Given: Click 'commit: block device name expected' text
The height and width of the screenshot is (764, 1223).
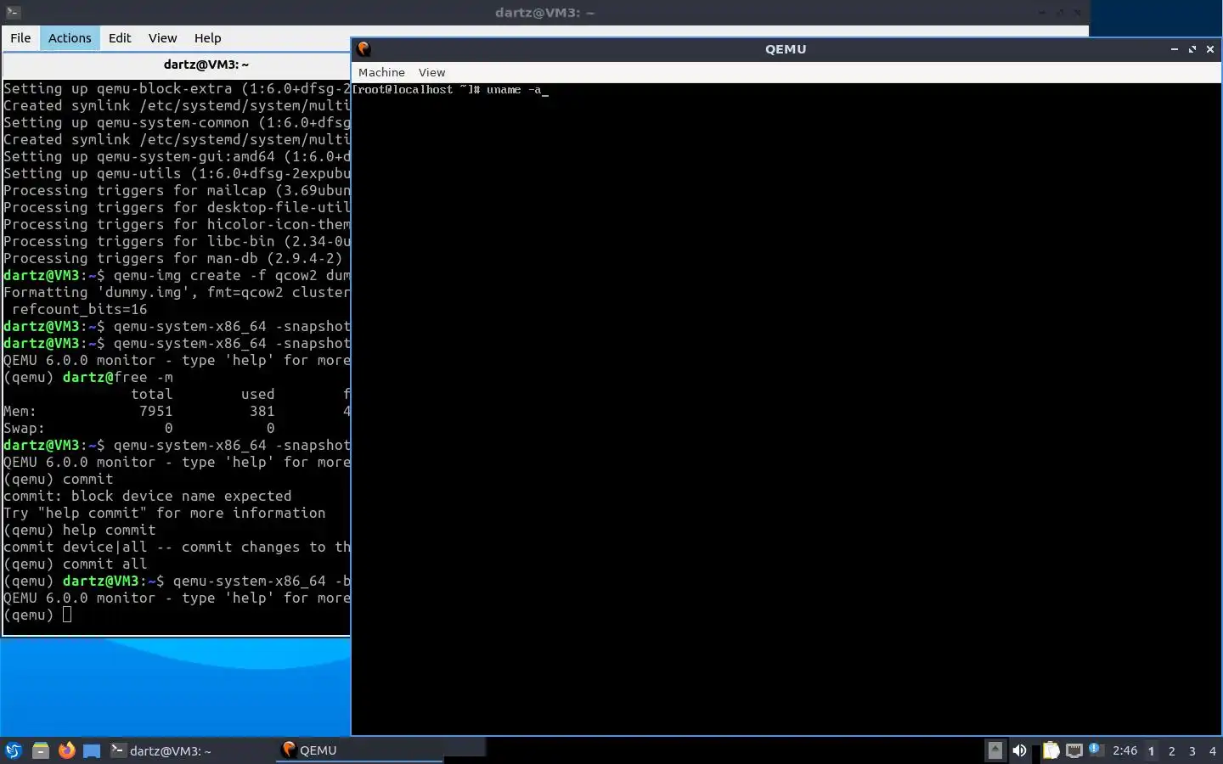Looking at the screenshot, I should coord(147,496).
